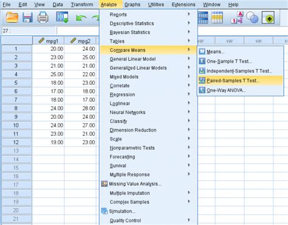Expand the Reports submenu

click(148, 15)
